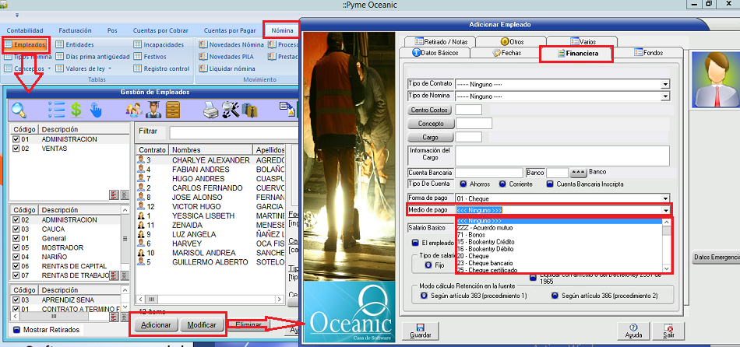Open Entidades from the Tablas group
Viewport: 740px width, 347px height.
click(x=75, y=45)
